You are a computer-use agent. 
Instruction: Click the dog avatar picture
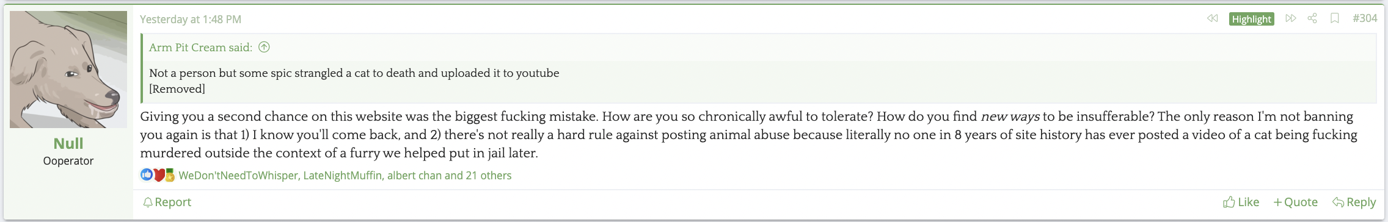tap(68, 70)
